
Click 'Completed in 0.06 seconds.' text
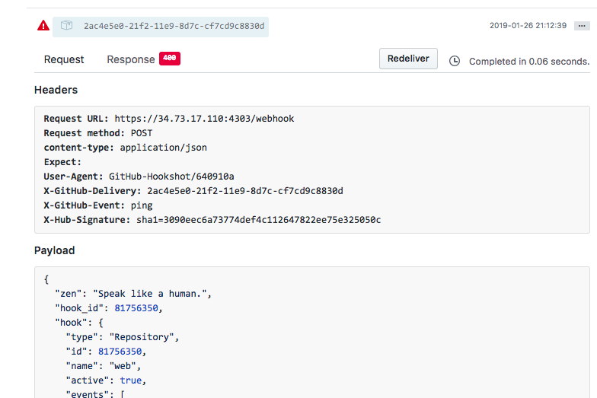(529, 61)
